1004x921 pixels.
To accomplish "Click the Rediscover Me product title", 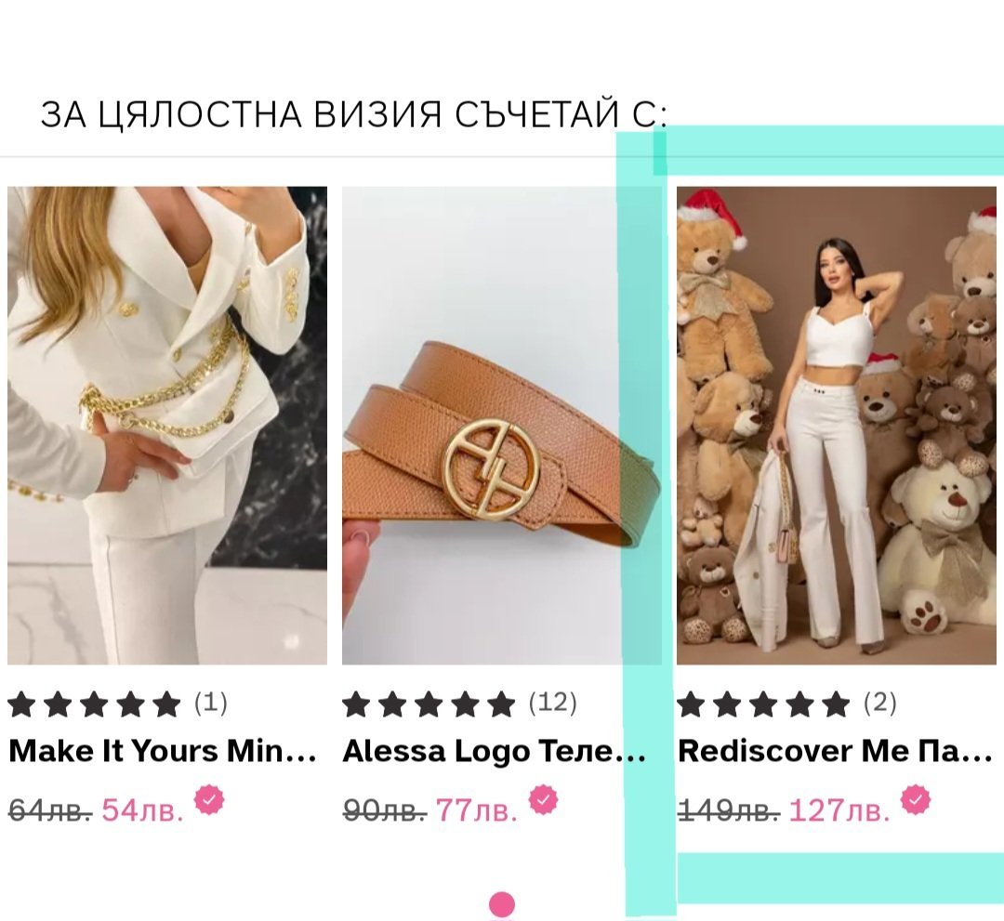I will [835, 751].
